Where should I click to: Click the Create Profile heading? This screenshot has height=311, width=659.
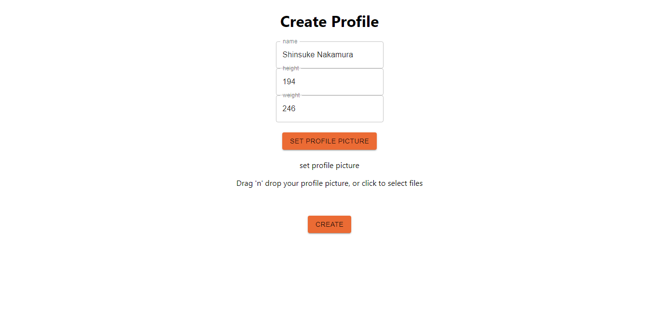[329, 22]
